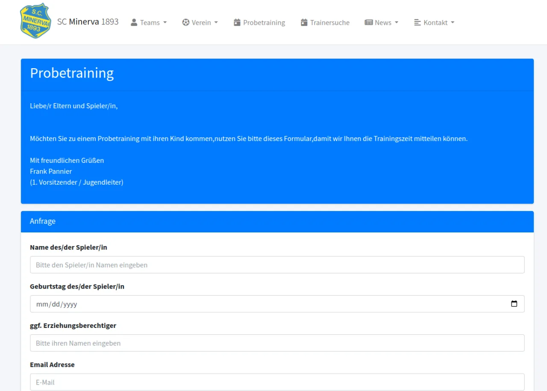Click the greeting Liebe/r Eltern und Spieler/in
The height and width of the screenshot is (391, 547).
tap(74, 106)
